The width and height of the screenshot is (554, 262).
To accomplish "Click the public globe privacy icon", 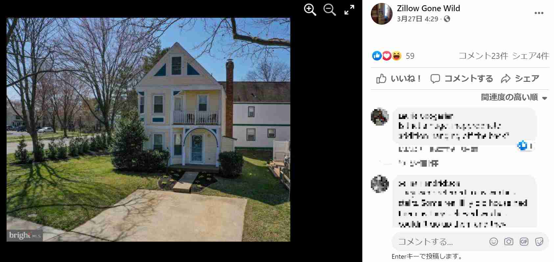I will 447,19.
